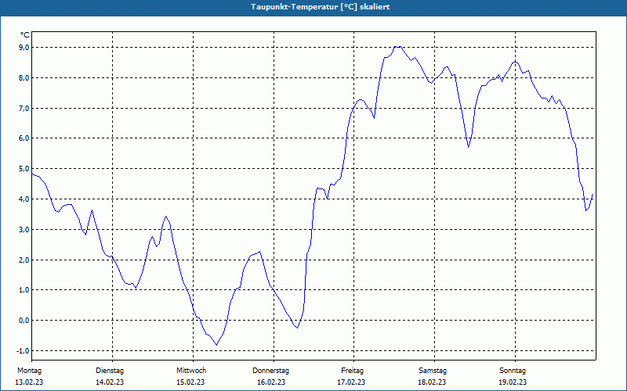Image resolution: width=627 pixels, height=391 pixels.
Task: Select the '2,0' y-axis value
Action: coord(24,260)
